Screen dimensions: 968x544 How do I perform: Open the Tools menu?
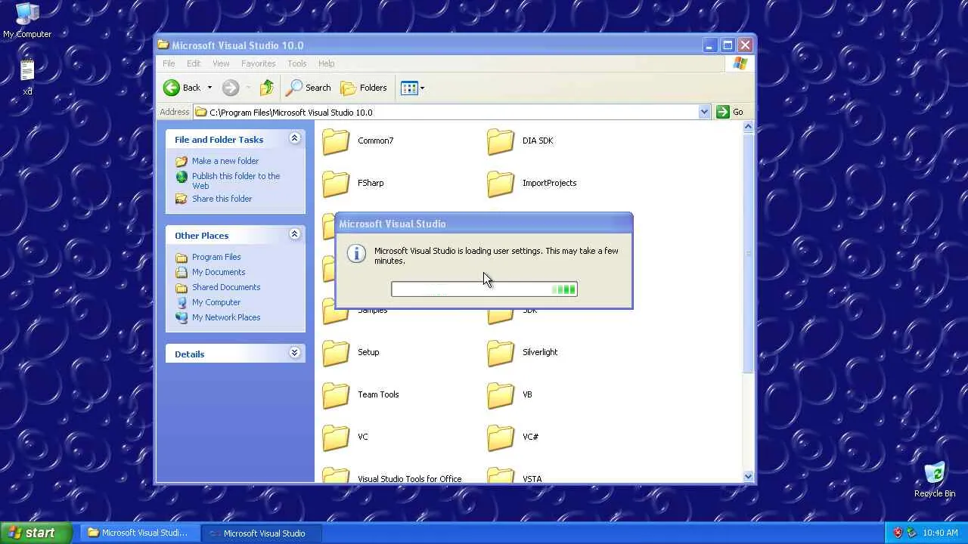(296, 63)
